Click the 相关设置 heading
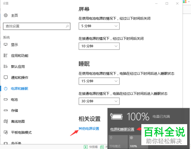 click(x=89, y=119)
